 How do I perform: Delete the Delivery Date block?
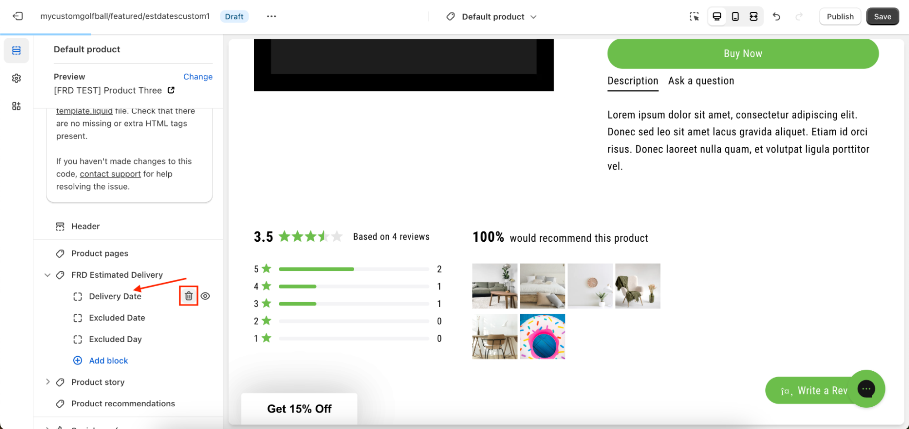(189, 296)
